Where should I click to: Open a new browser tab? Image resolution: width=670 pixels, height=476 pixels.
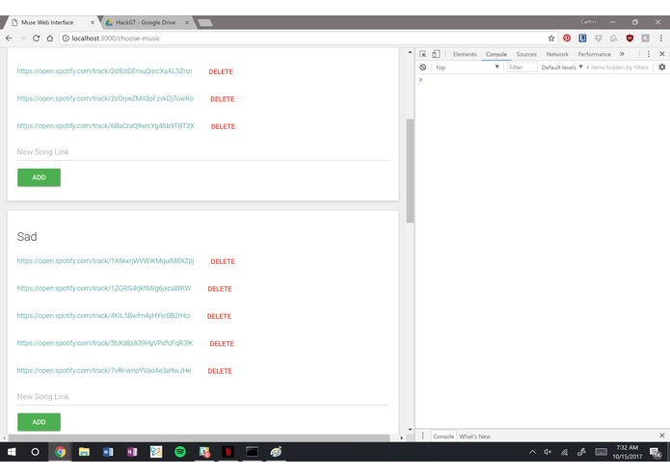(x=205, y=22)
